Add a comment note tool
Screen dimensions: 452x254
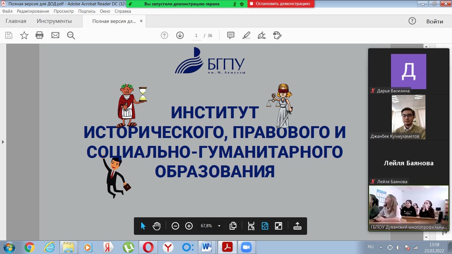(x=231, y=35)
